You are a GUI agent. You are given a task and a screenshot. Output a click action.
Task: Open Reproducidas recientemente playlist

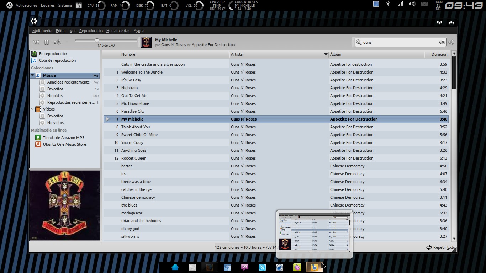(x=71, y=102)
